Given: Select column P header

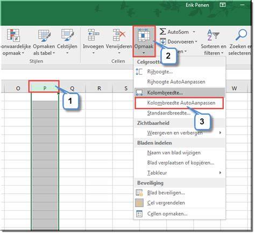Looking at the screenshot, I should pos(45,88).
